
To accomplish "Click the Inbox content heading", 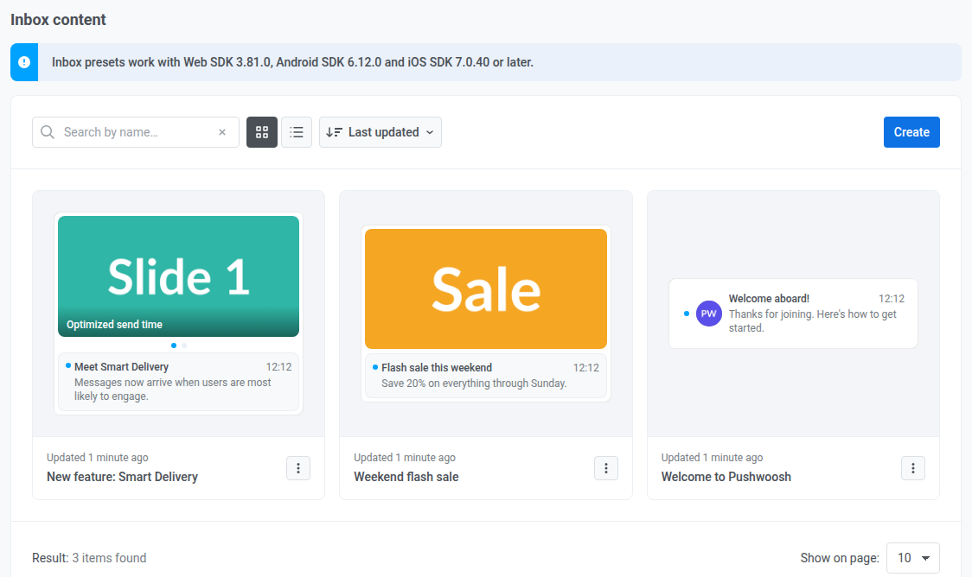I will tap(58, 20).
